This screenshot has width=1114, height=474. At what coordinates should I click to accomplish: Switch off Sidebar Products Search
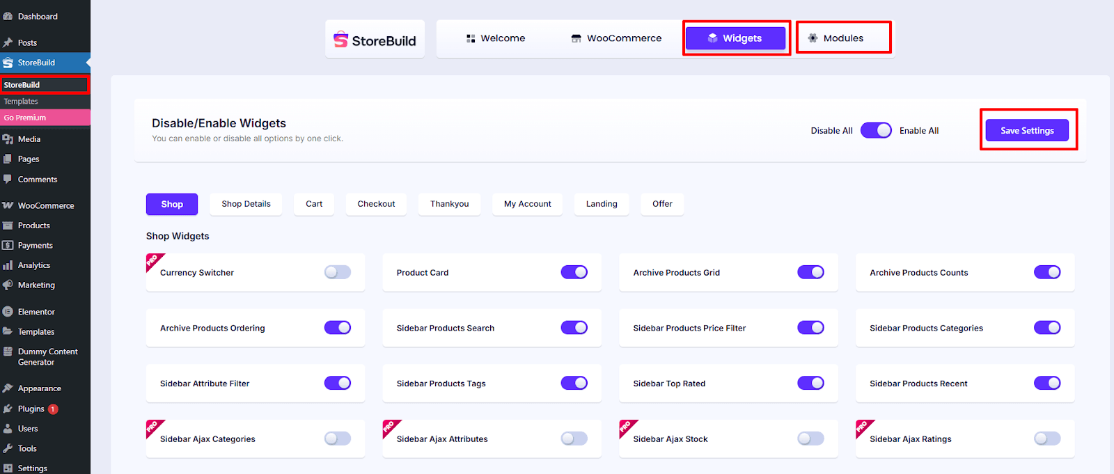(574, 327)
